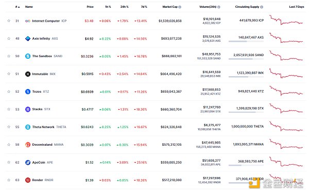
Task: Toggle the favorite star for ApeCoin
Action: tap(9, 162)
